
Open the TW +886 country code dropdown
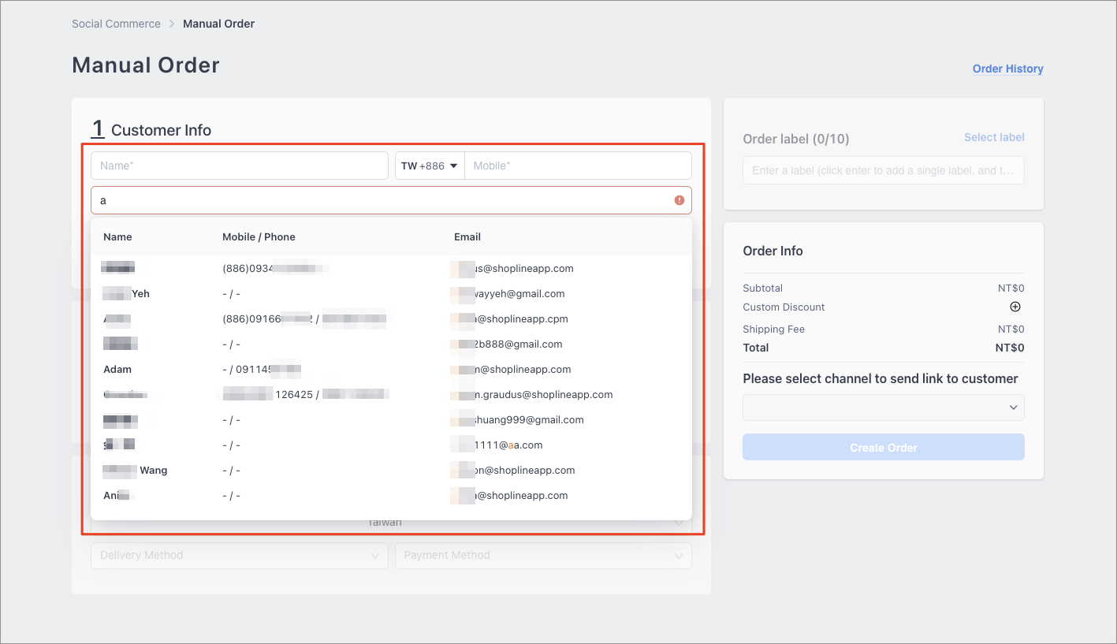[430, 166]
